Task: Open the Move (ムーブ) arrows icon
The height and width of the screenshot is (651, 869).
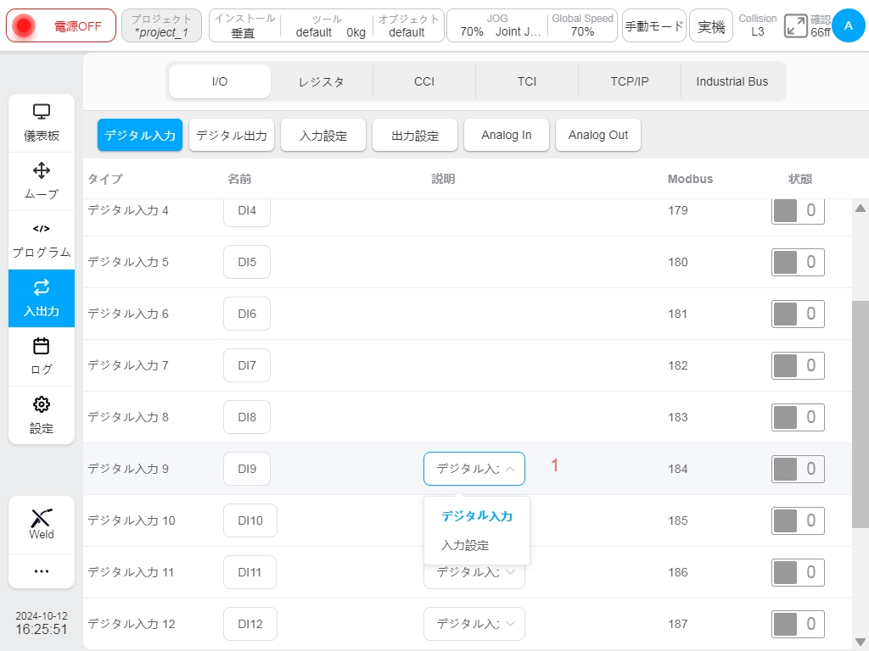Action: point(42,170)
